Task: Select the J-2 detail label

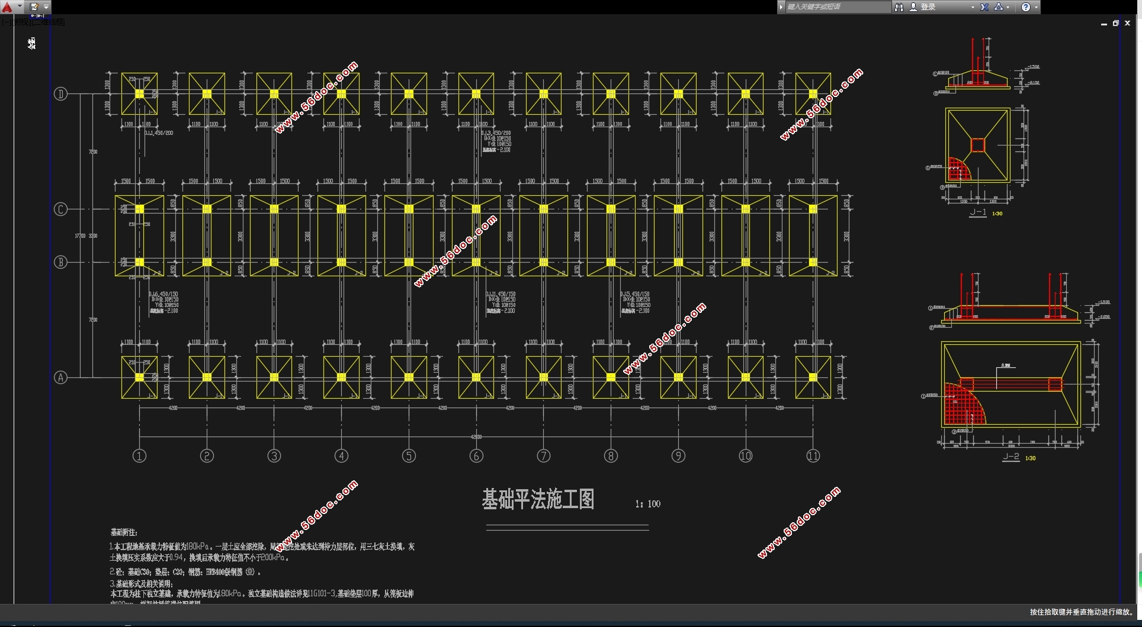Action: point(1011,457)
